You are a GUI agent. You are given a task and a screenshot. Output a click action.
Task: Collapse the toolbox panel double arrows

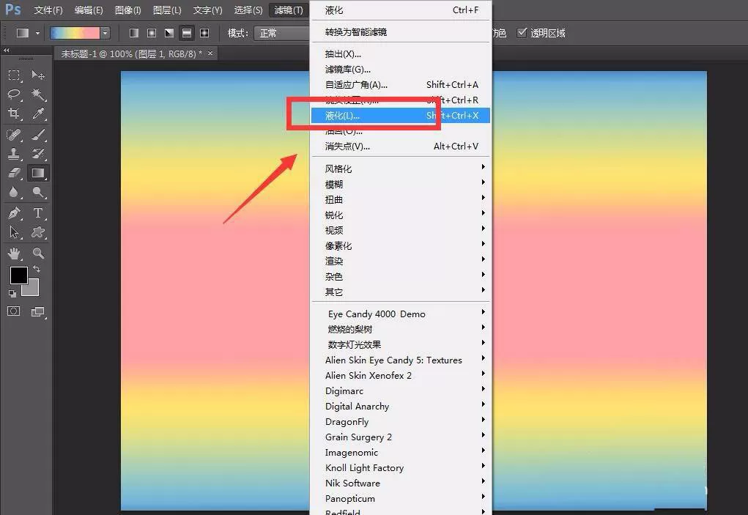pyautogui.click(x=6, y=50)
